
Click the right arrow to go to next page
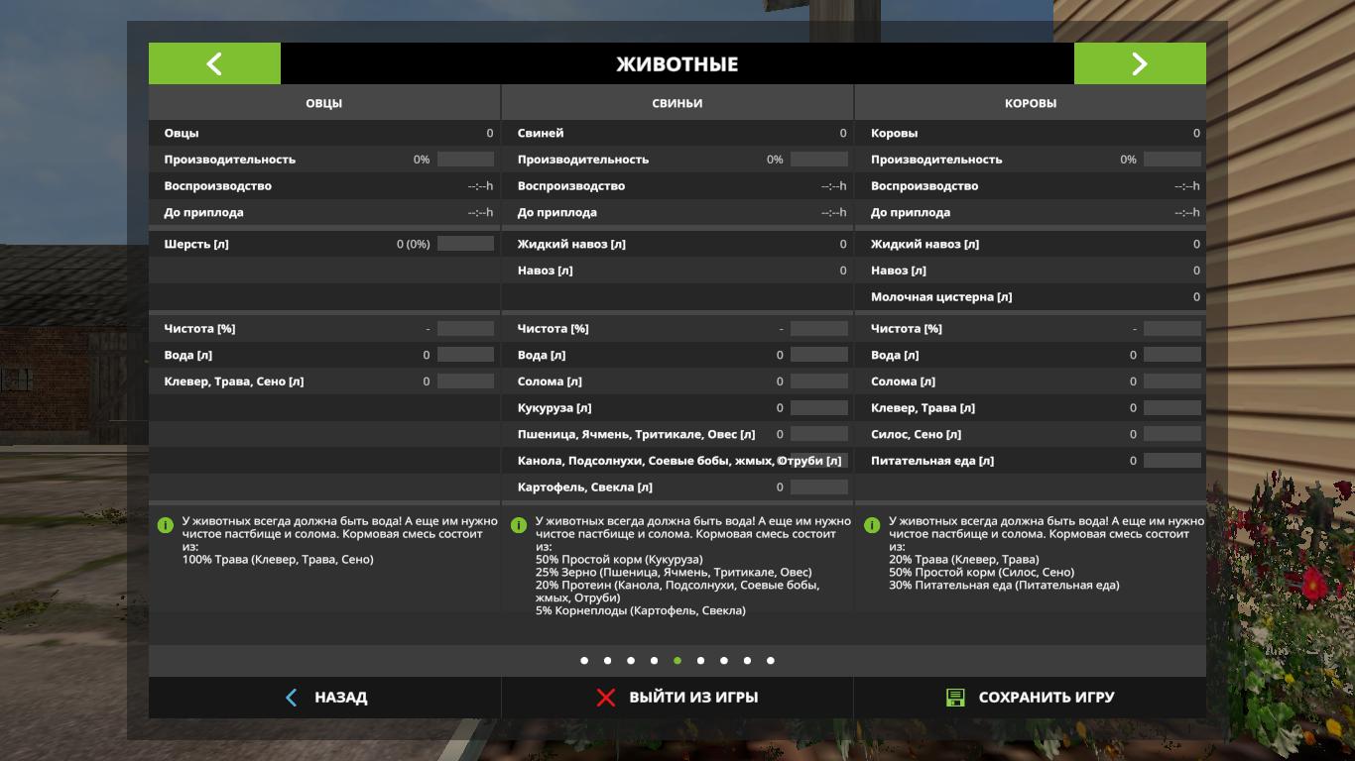(1139, 63)
